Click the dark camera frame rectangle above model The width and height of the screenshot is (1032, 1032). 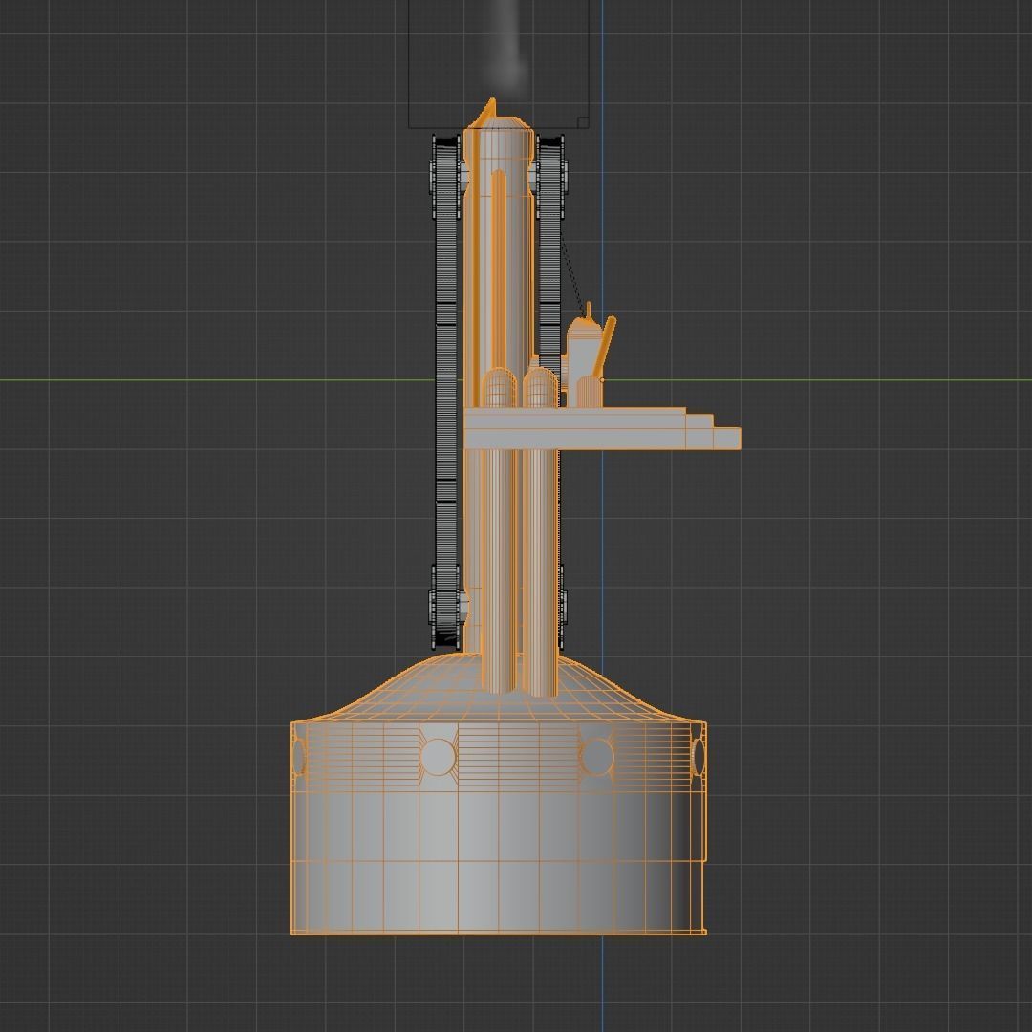point(498,64)
